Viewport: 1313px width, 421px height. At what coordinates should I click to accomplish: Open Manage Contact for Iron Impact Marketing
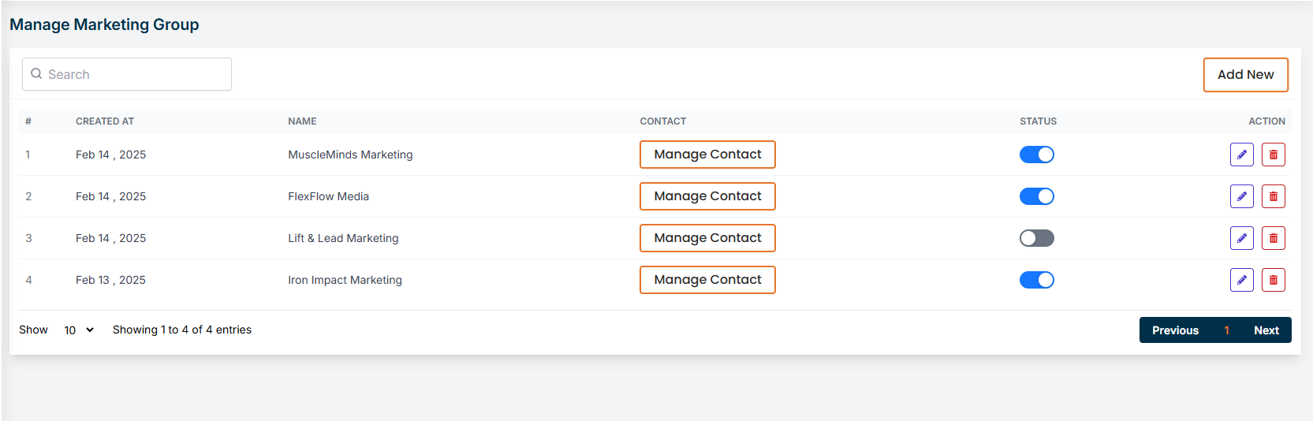click(707, 280)
